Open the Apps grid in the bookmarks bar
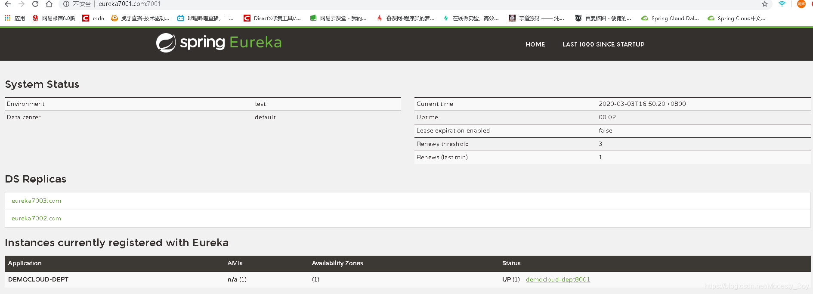 click(15, 18)
